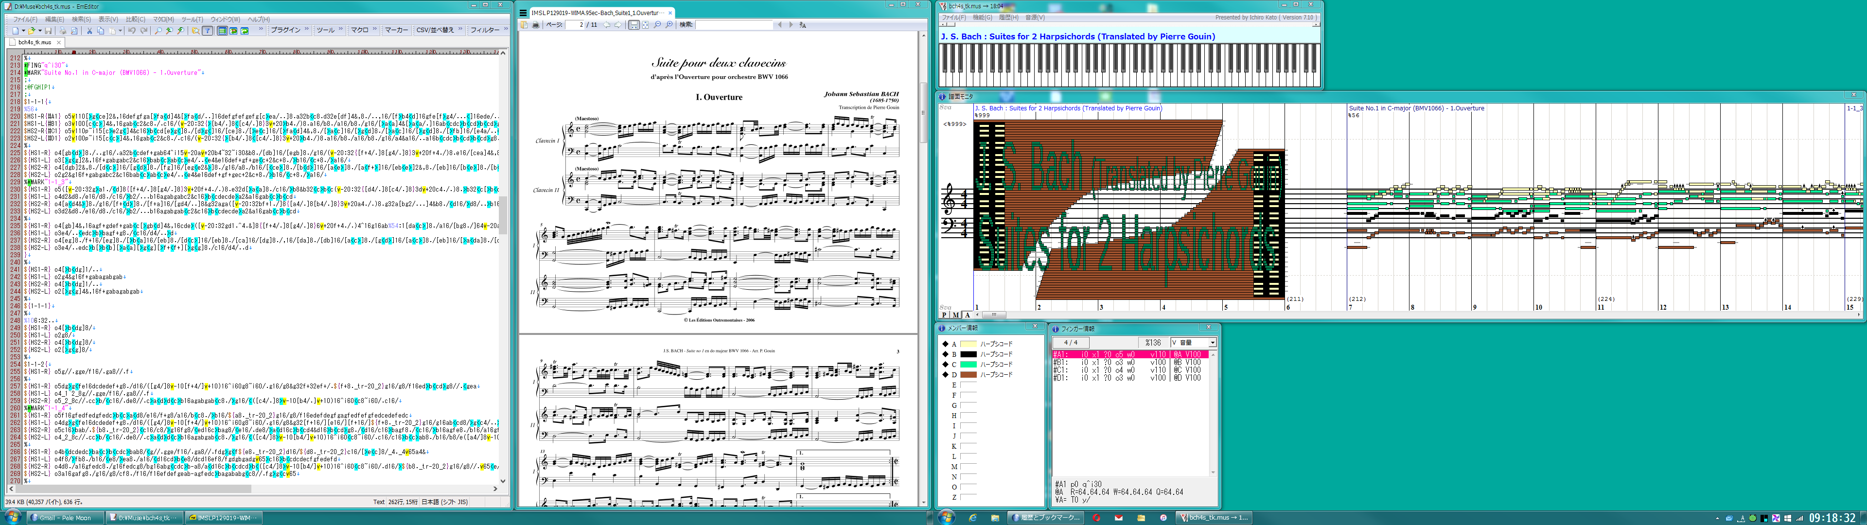Paste clipboard in the EmEditor toolbar

112,31
